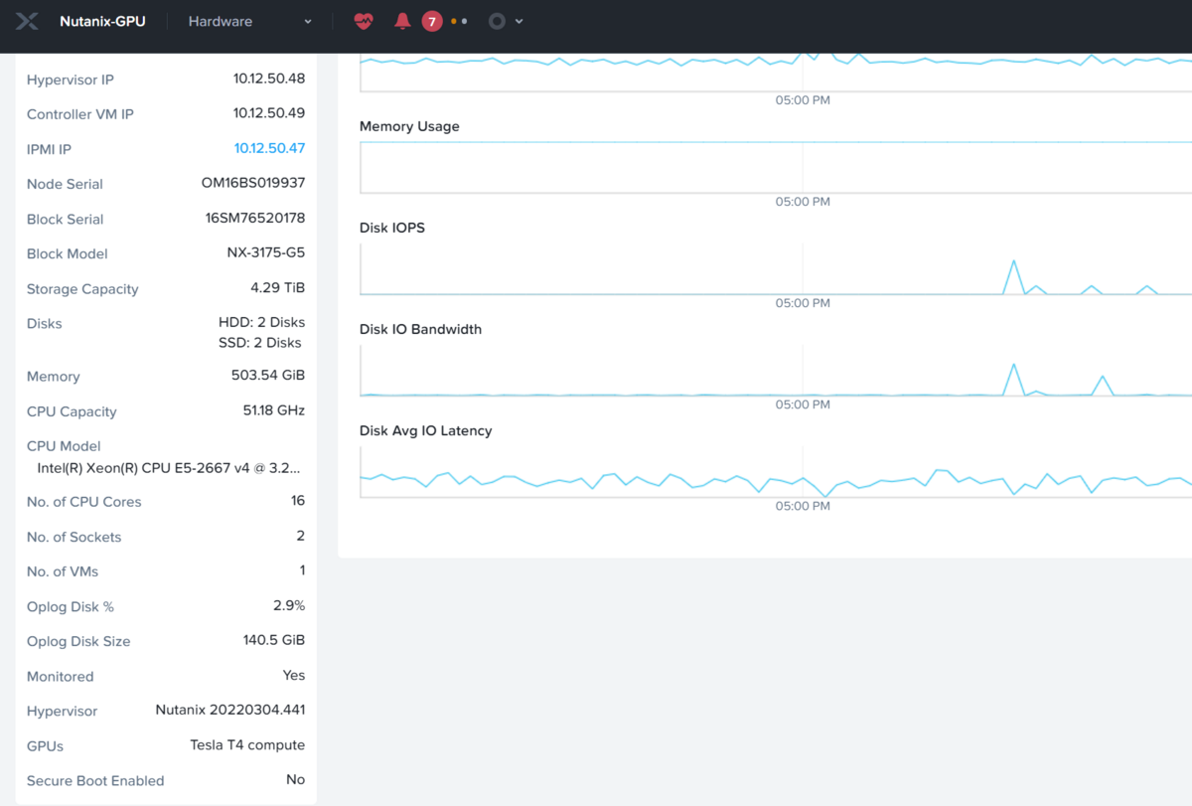Click the Intel Xeon CPU model text

point(169,467)
